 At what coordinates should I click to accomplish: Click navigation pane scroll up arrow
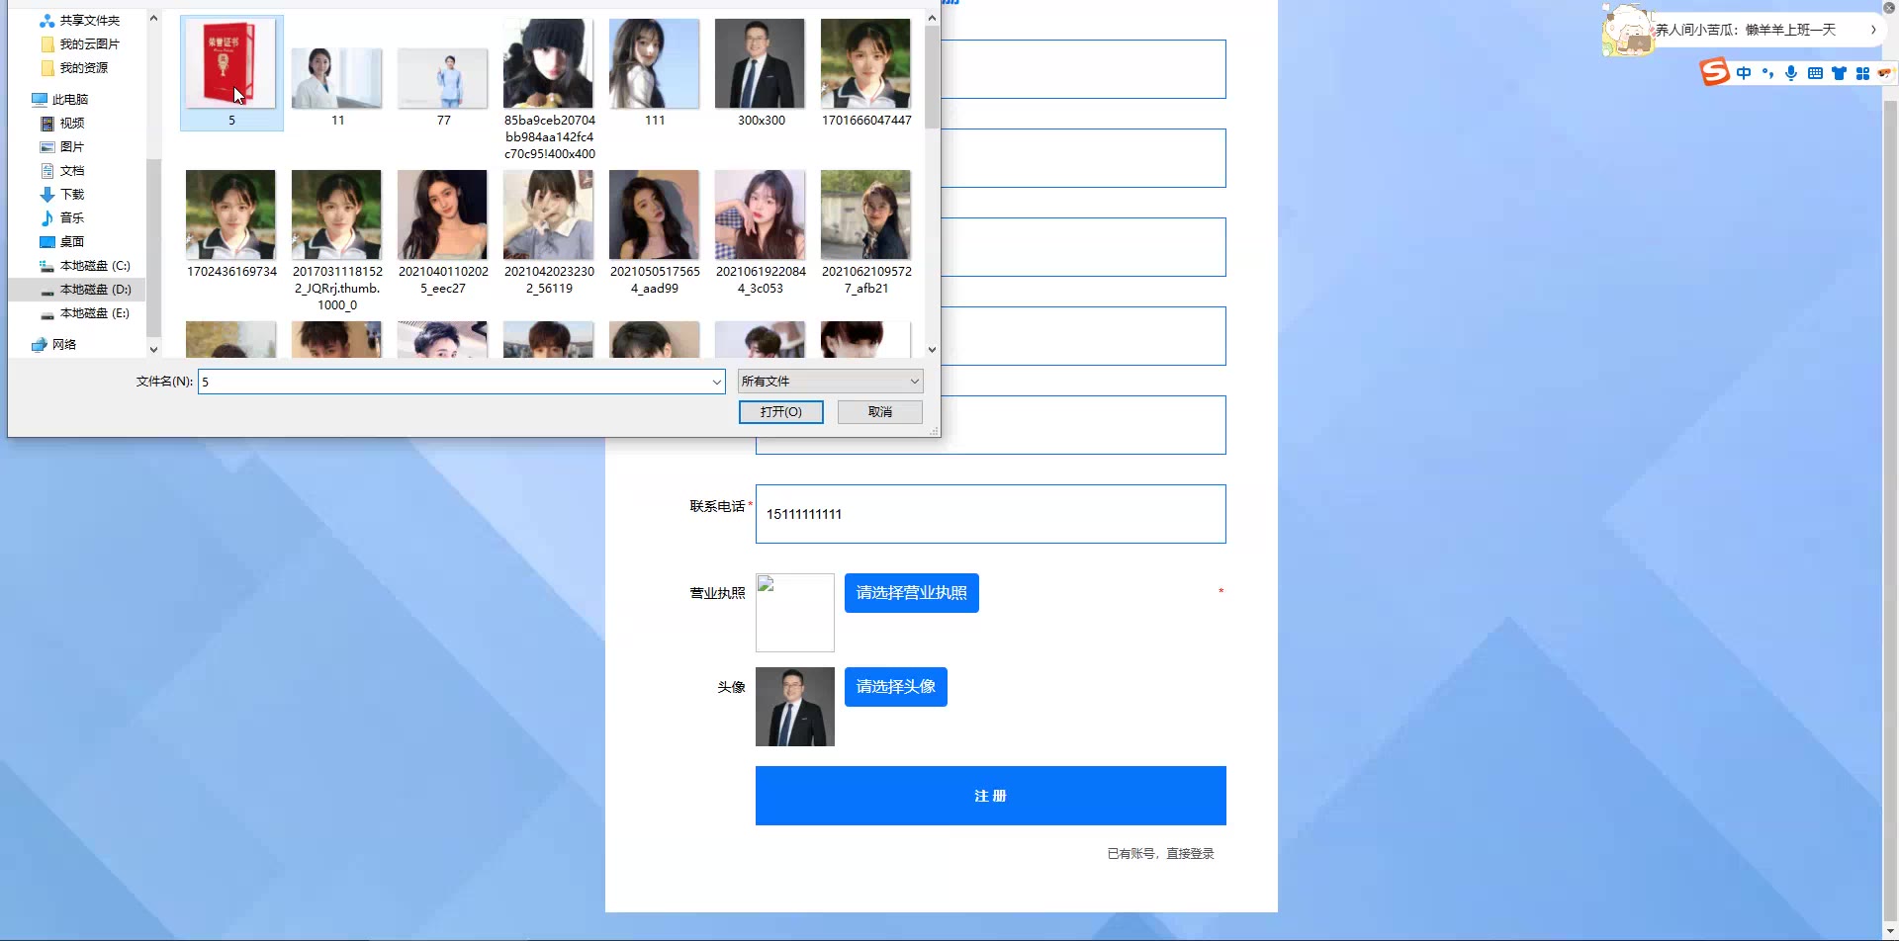[153, 18]
